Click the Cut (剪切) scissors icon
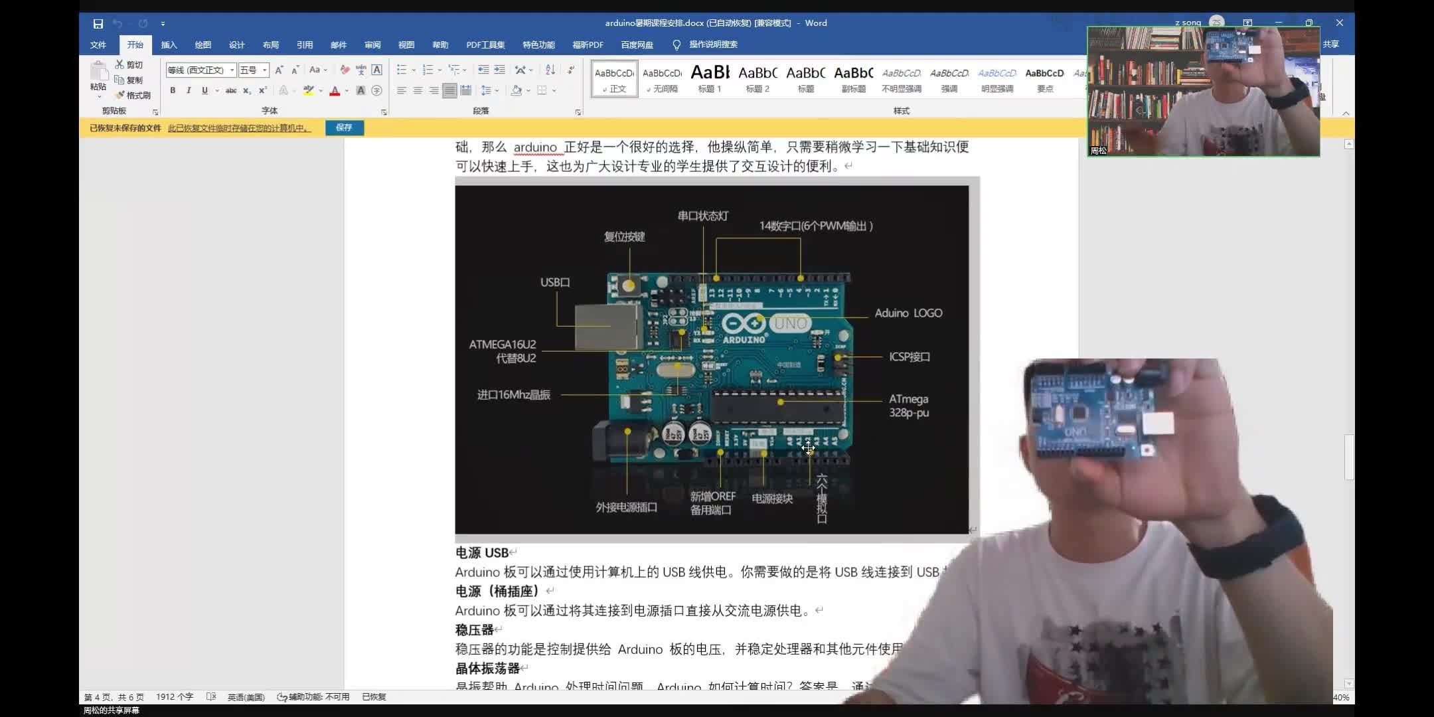Viewport: 1434px width, 717px height. pos(120,64)
